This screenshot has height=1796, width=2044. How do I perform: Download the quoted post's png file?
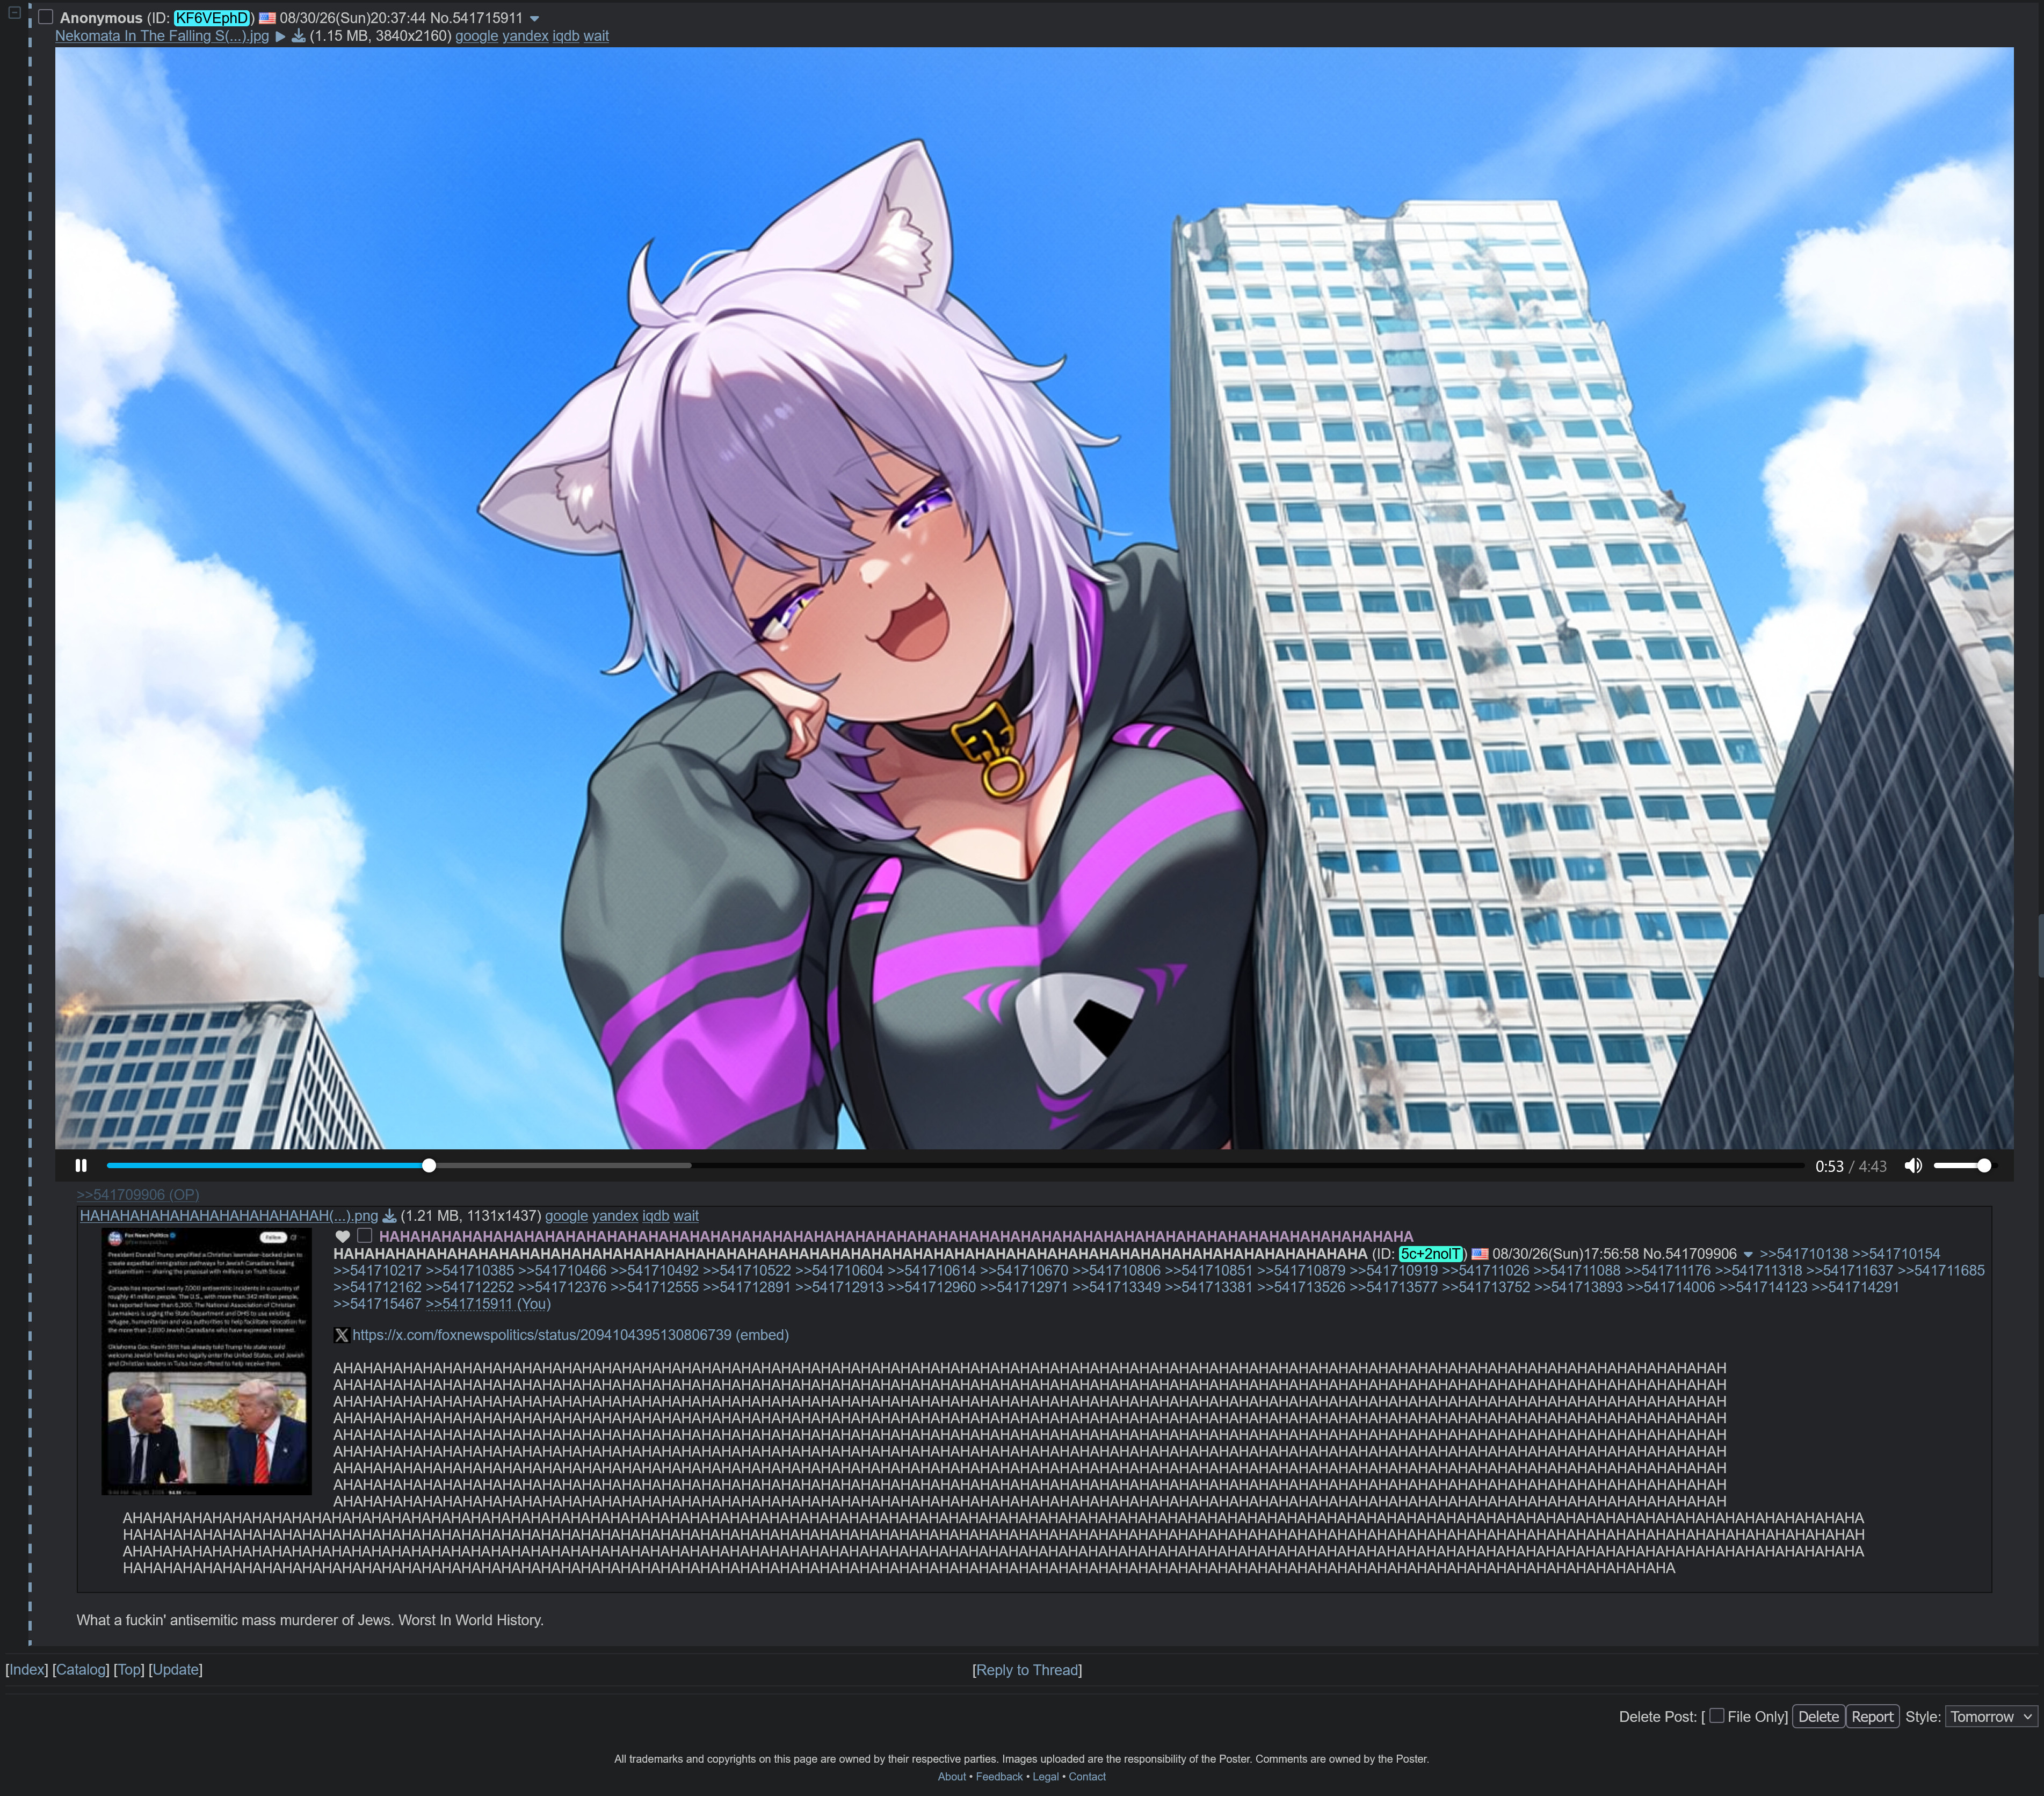pos(389,1216)
